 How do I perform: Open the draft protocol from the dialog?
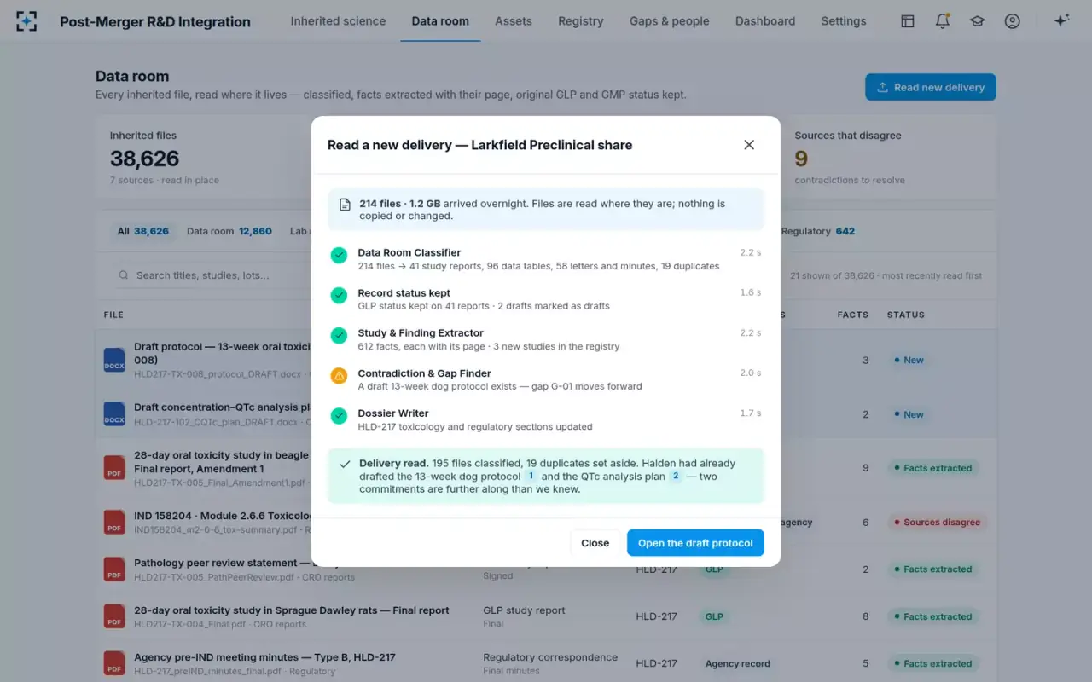695,543
